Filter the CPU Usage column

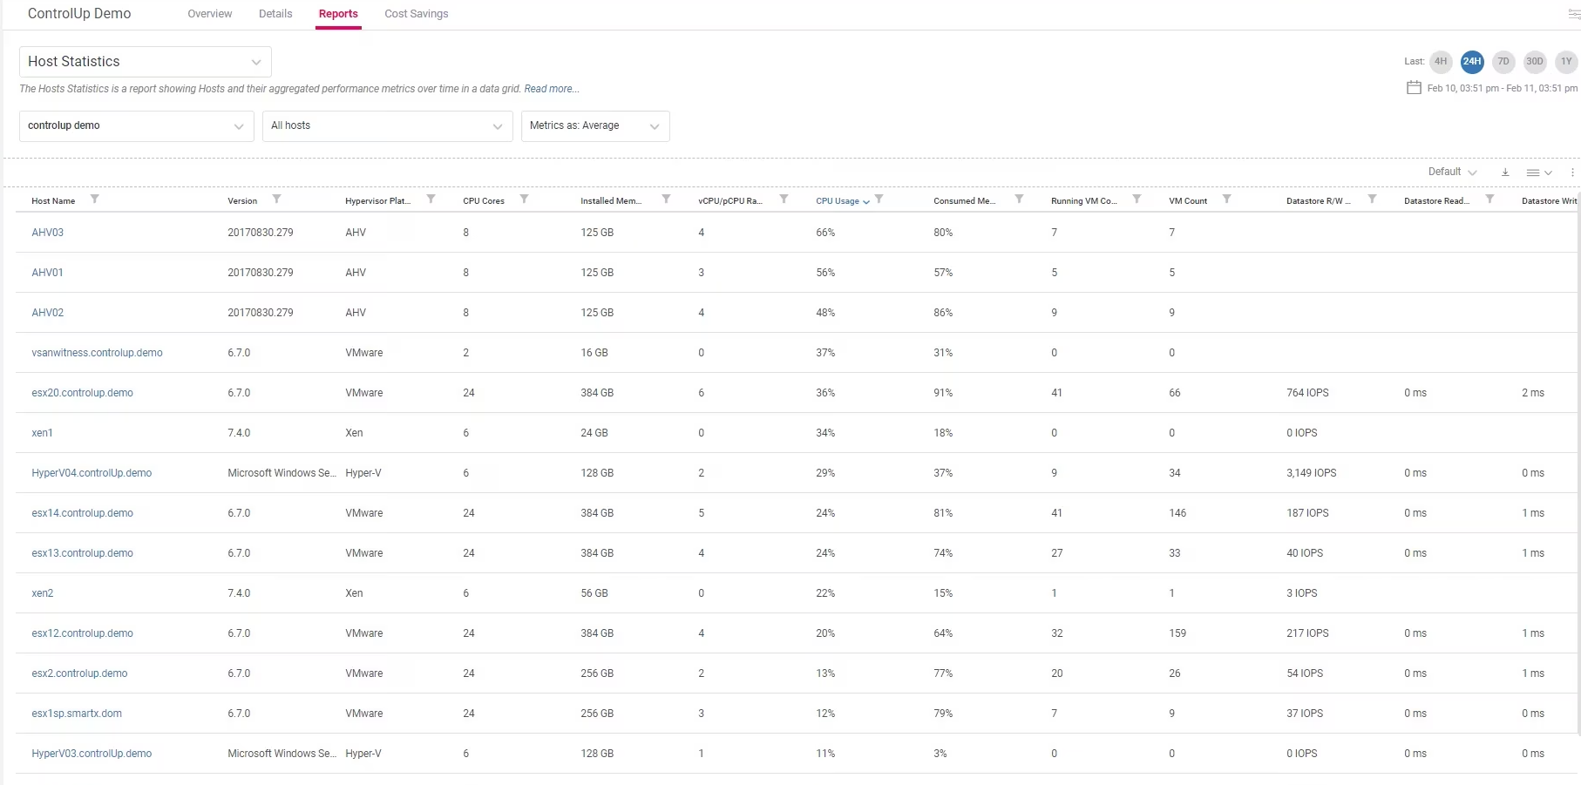tap(879, 200)
